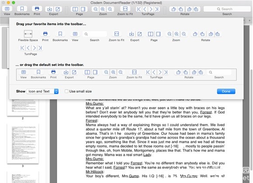Pick the pencil-square Export icon under favorite items
This screenshot has width=253, height=183.
point(139,34)
